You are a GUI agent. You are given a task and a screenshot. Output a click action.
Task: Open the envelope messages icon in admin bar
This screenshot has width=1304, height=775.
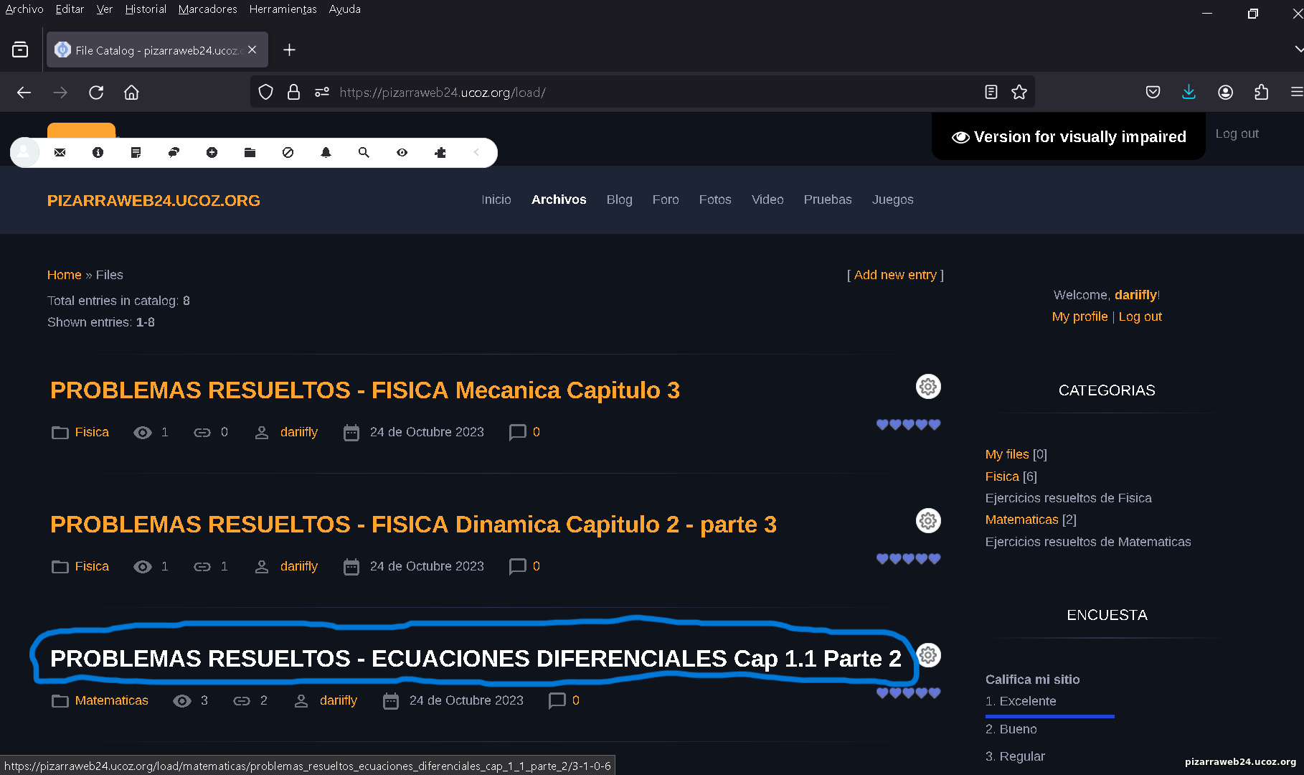click(60, 153)
